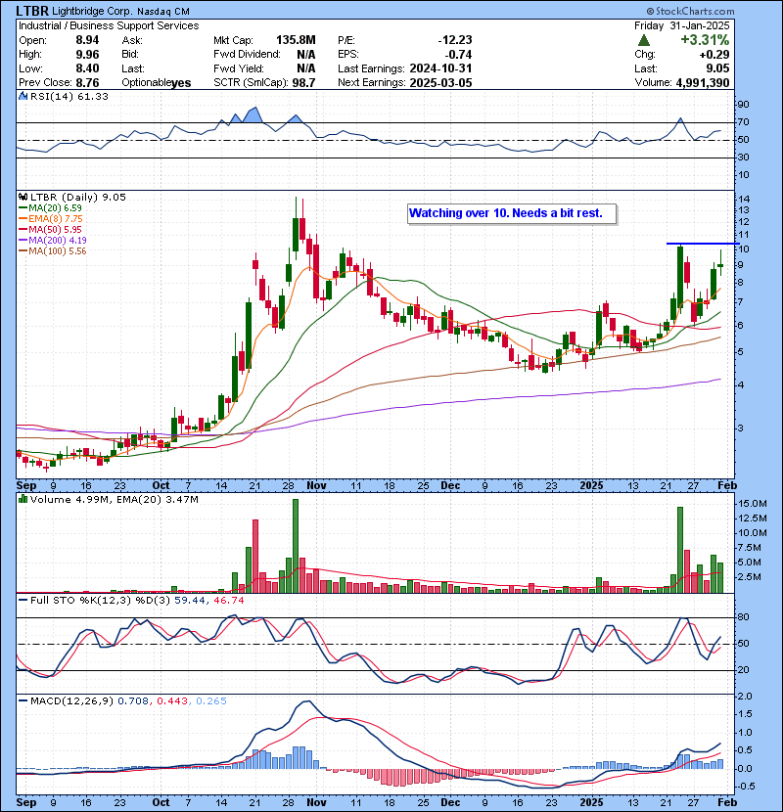This screenshot has width=783, height=812.
Task: Click the Industrial / Business Support Services label
Action: point(109,25)
